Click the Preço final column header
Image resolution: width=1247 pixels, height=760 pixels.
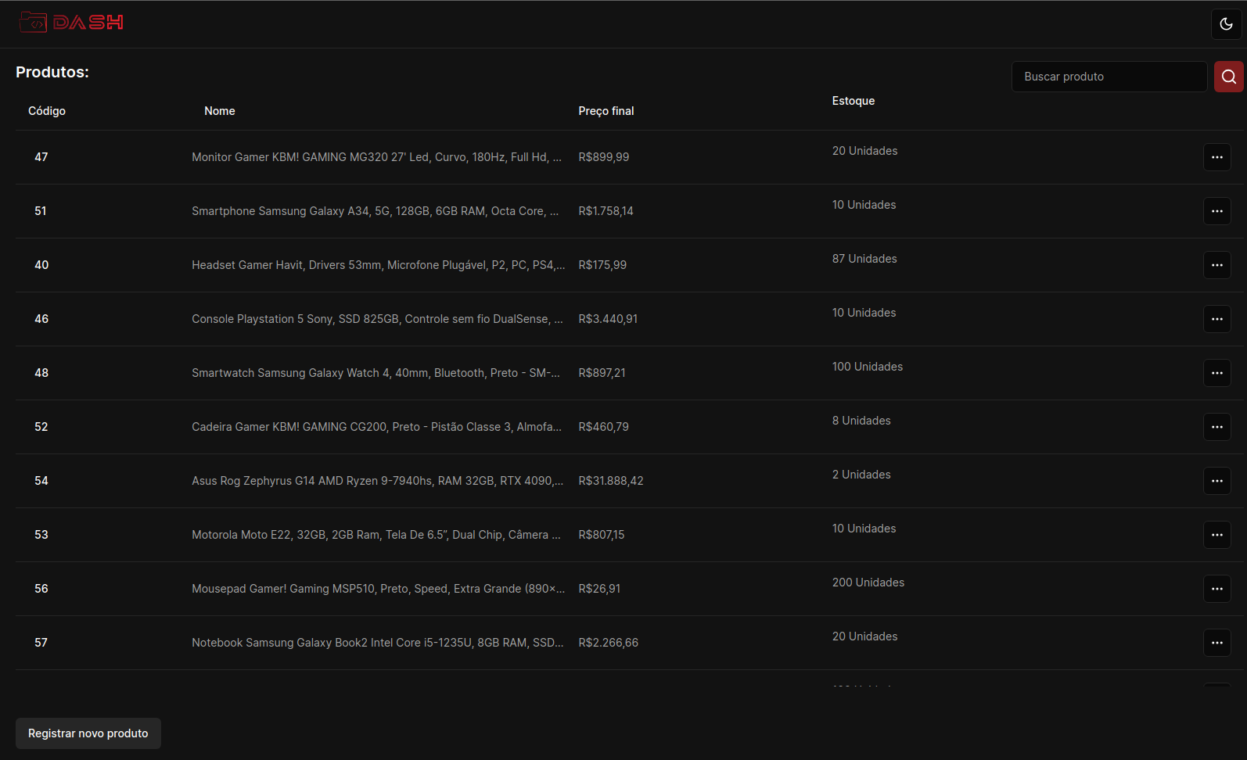(606, 111)
